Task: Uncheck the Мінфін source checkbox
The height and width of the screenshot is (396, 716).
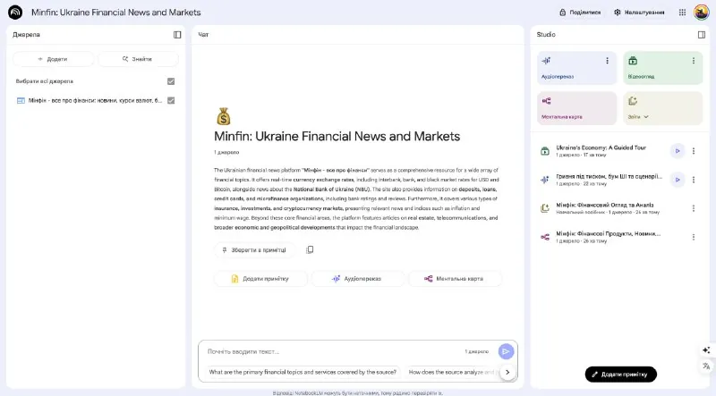Action: click(x=171, y=100)
